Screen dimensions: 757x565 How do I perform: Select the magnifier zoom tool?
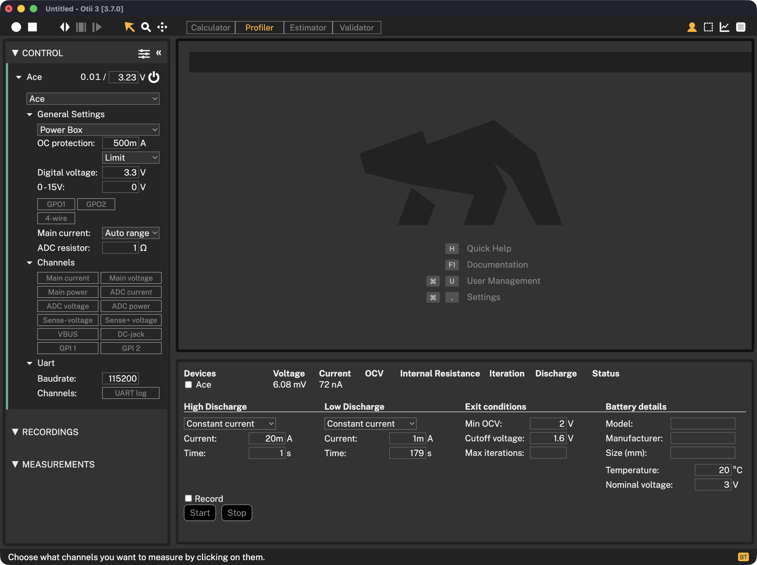(146, 27)
